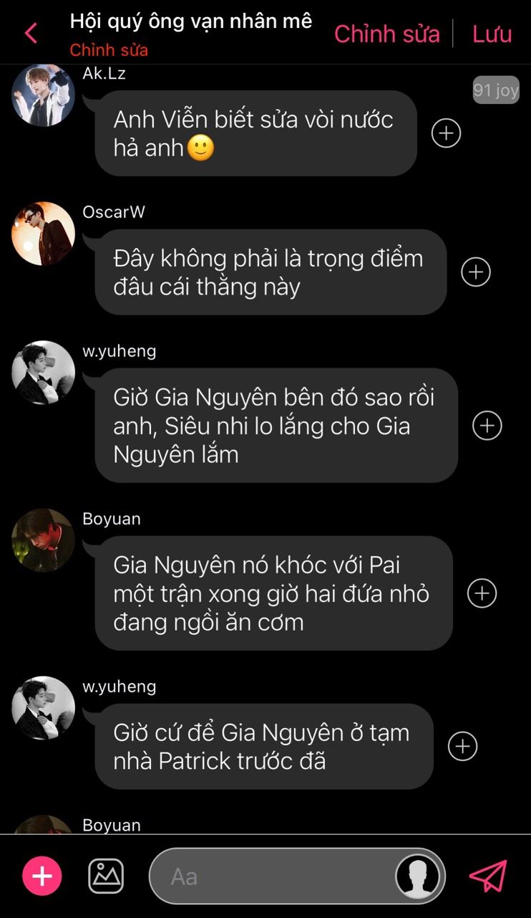Open the image gallery icon

point(106,876)
